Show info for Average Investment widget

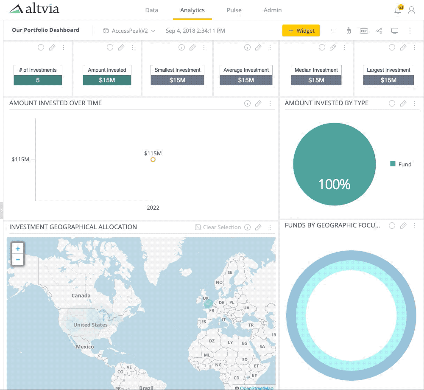[248, 48]
